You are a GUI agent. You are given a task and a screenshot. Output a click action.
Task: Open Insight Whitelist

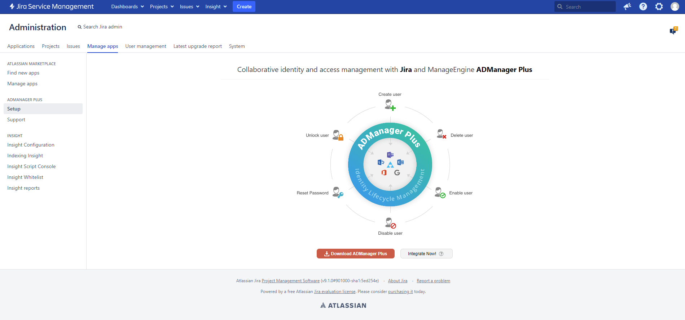(25, 177)
